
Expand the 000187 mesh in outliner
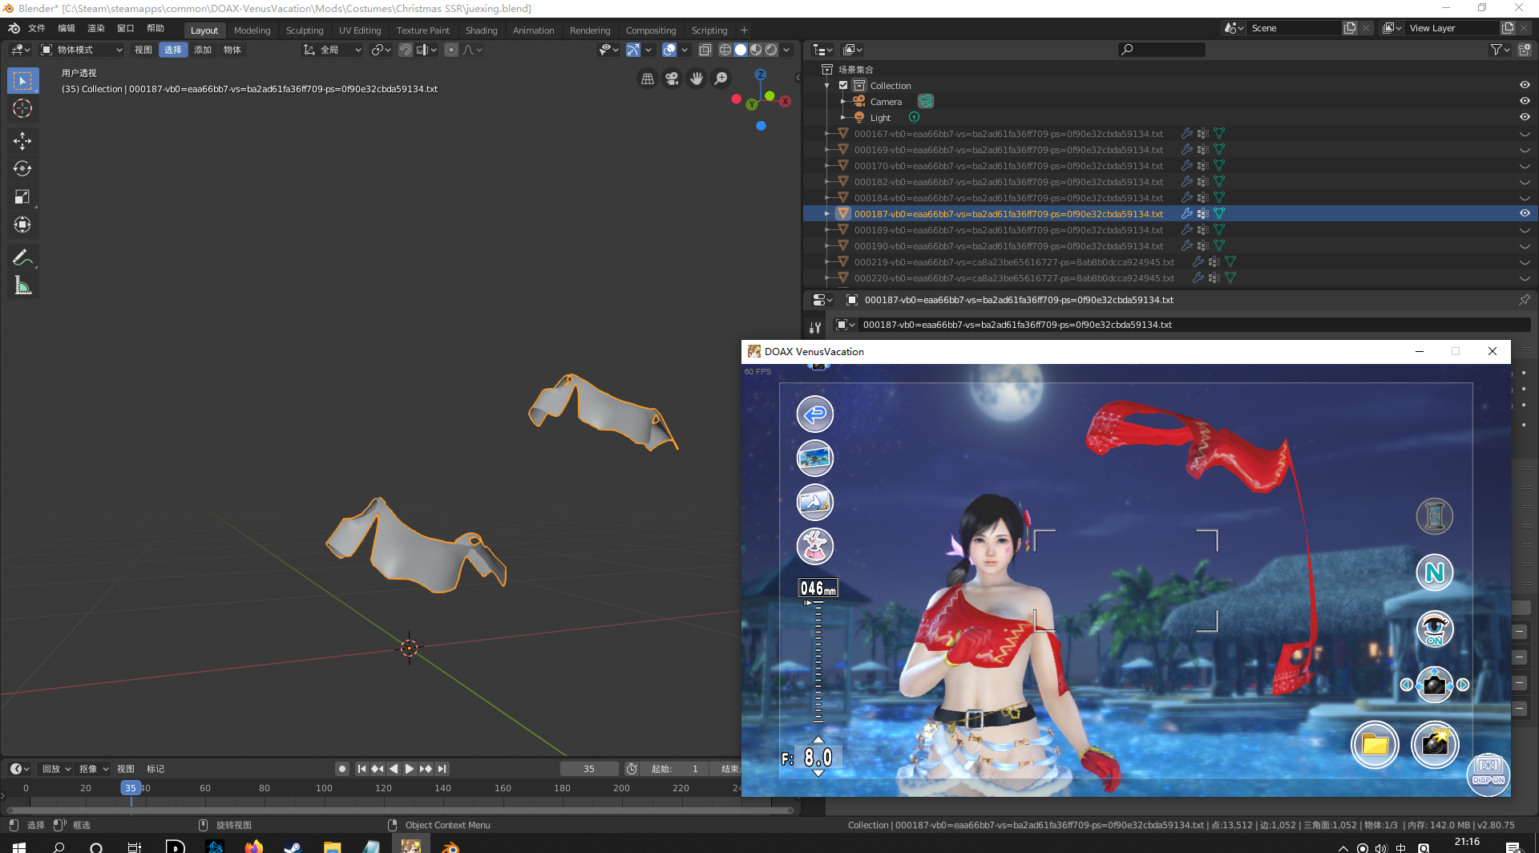coord(827,214)
